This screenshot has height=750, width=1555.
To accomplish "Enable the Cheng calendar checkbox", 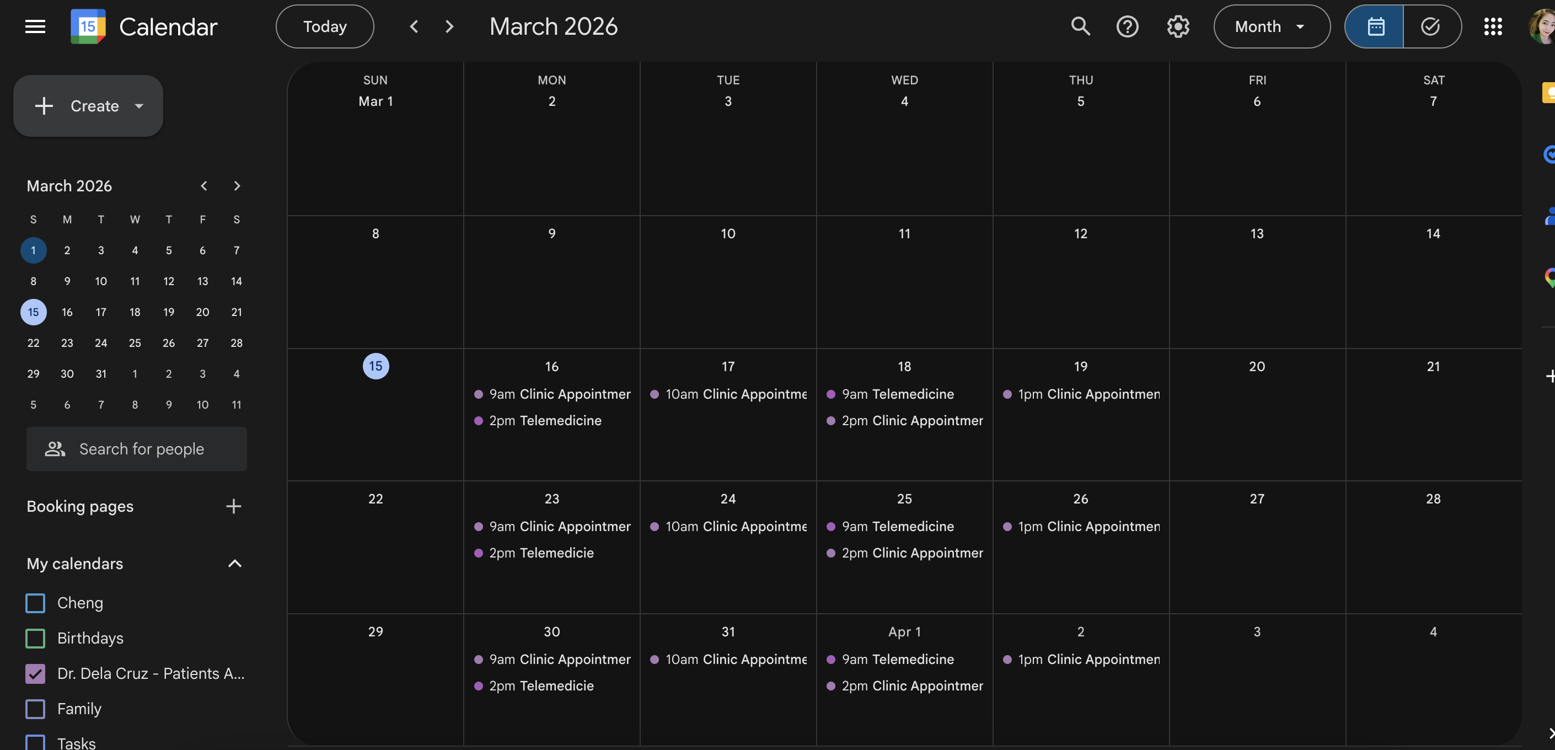I will pyautogui.click(x=36, y=603).
